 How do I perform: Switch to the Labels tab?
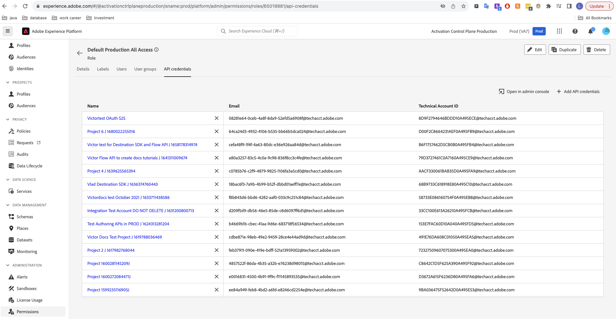click(103, 69)
